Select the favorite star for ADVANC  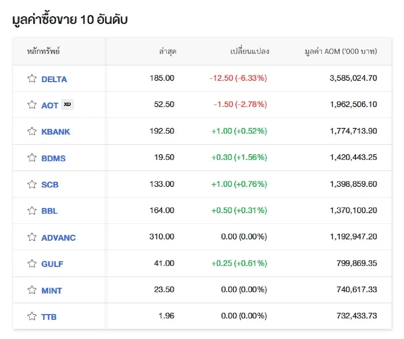pos(32,237)
